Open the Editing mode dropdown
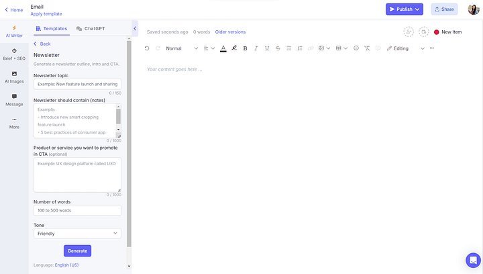483x274 pixels. click(406, 48)
